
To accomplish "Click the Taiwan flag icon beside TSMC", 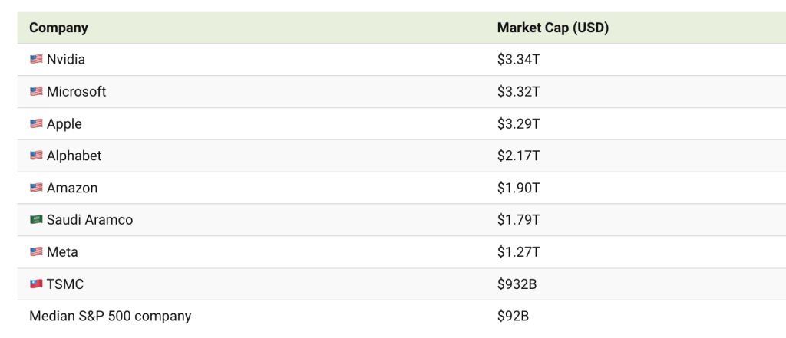I will tap(36, 284).
